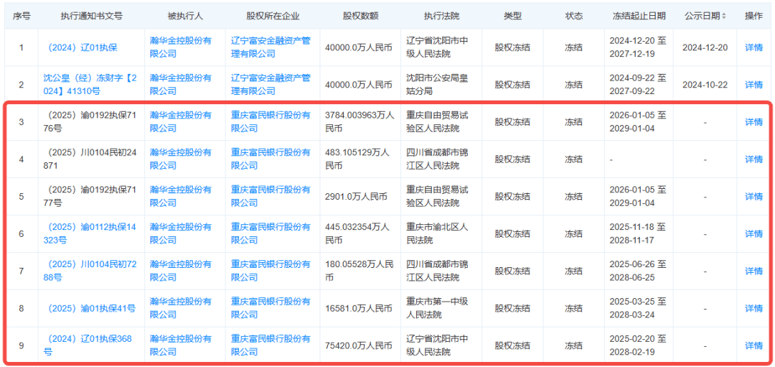Open 详情 for 渝01执保41号 row
Viewport: 775px width, 367px height.
point(753,308)
